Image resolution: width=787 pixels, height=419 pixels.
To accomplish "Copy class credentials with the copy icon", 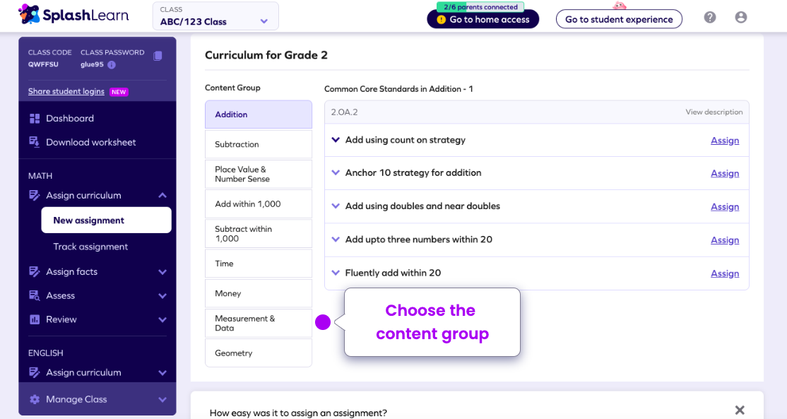I will pyautogui.click(x=158, y=56).
